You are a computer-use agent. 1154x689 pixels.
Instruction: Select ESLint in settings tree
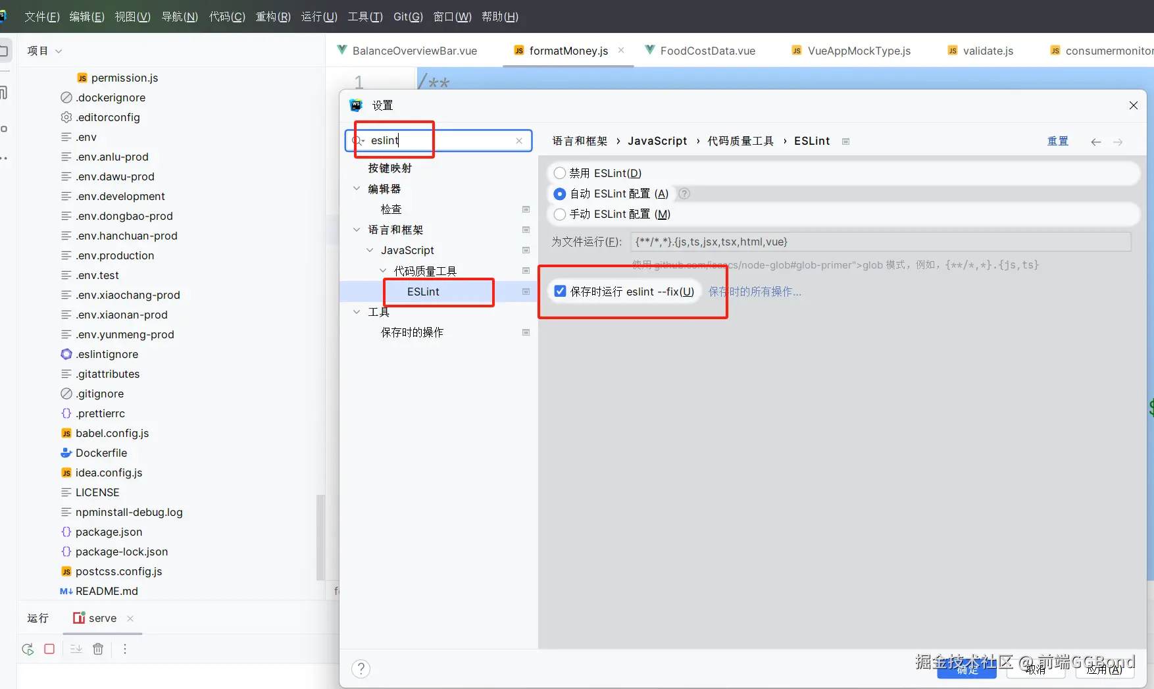[x=423, y=292]
